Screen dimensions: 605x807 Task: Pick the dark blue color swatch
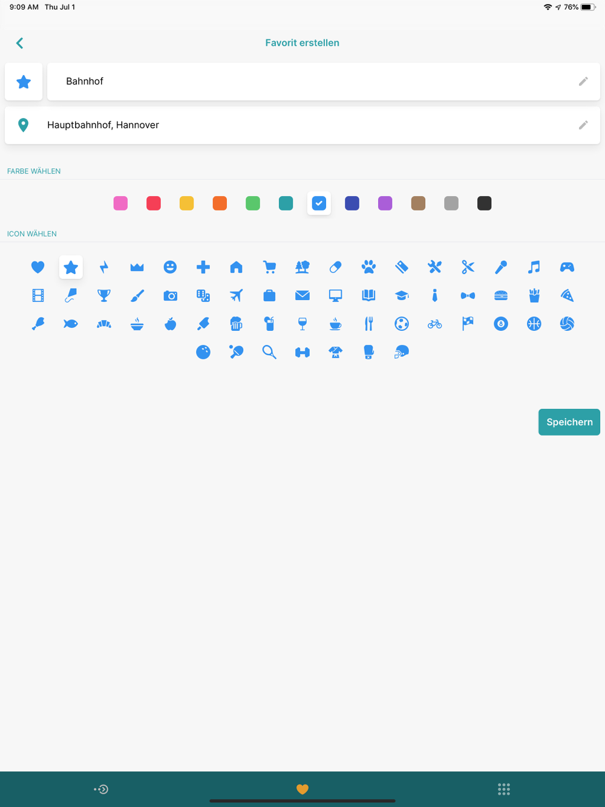tap(352, 203)
